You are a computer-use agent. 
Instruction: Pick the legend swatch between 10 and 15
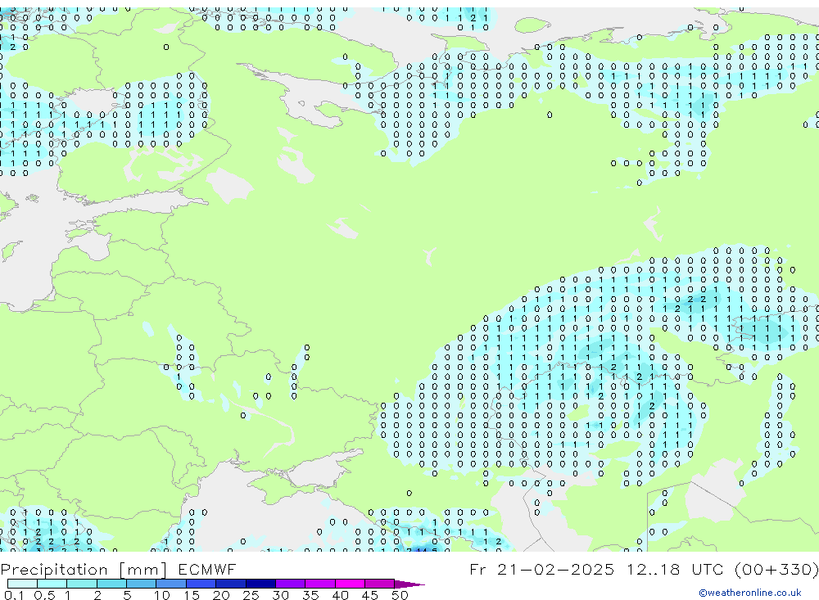point(171,584)
